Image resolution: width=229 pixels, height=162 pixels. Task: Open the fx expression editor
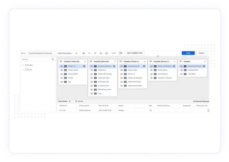point(89,53)
